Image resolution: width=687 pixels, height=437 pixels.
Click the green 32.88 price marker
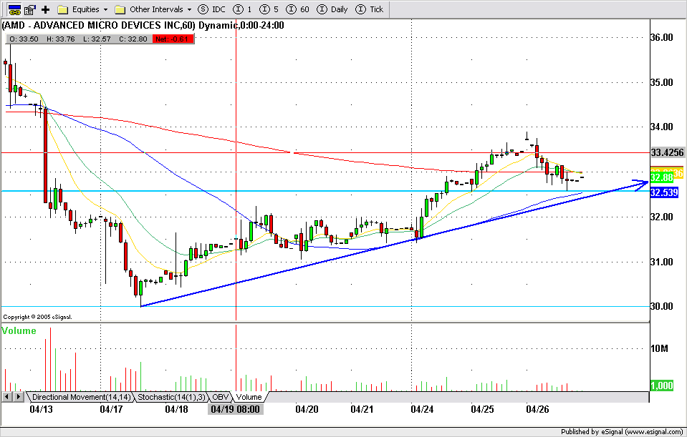[x=662, y=177]
